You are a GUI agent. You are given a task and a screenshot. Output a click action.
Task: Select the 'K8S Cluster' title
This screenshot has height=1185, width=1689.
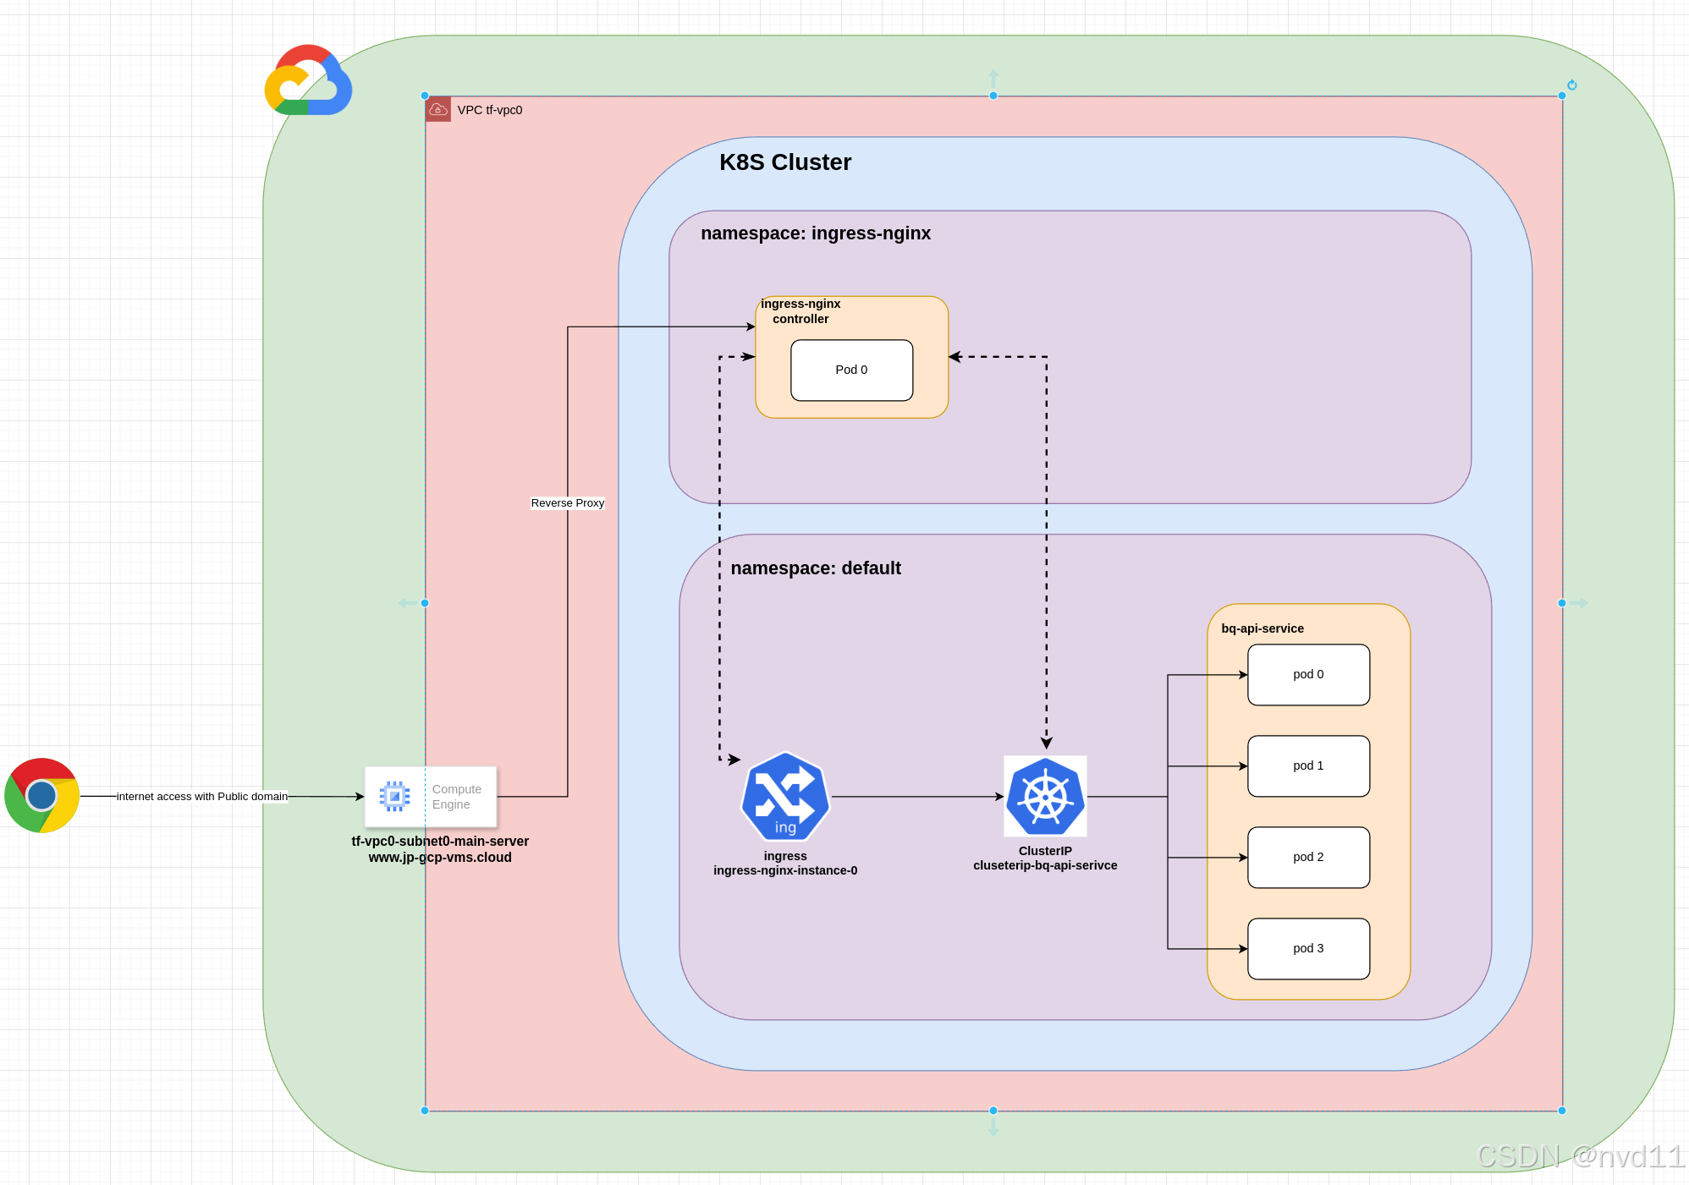[x=785, y=162]
